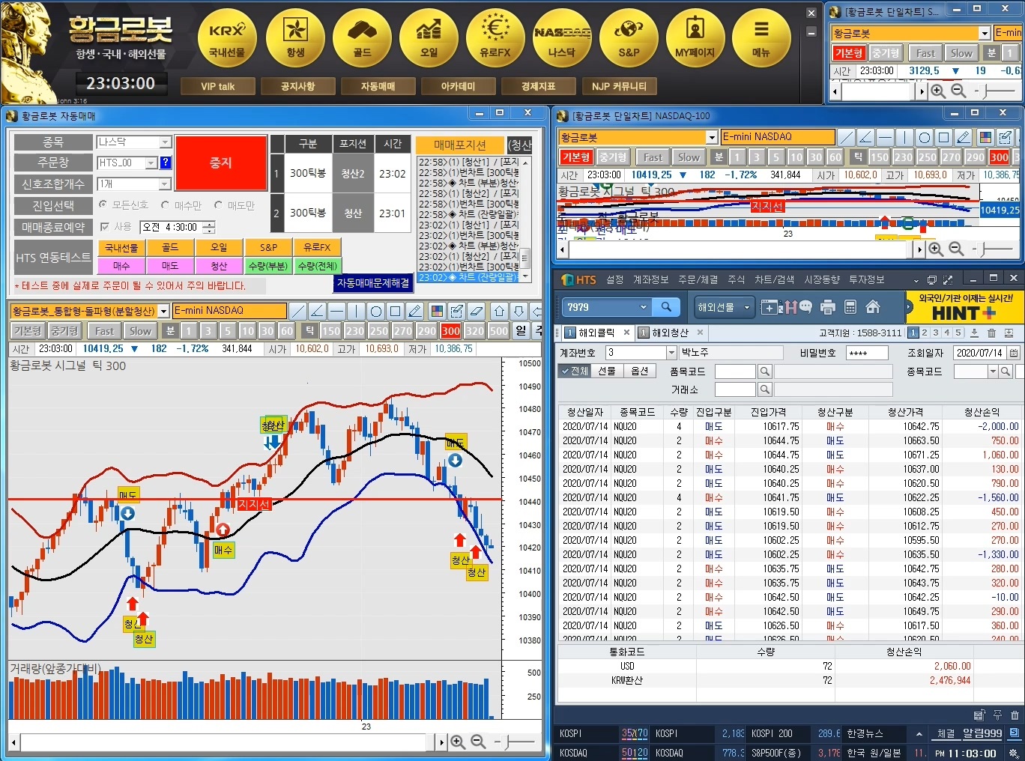
Task: Open the 메뉴 hamburger round button
Action: pyautogui.click(x=761, y=37)
